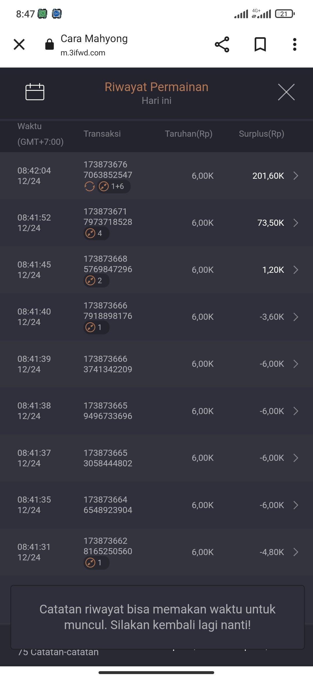Open the calendar date picker icon
This screenshot has height=679, width=313.
pos(35,92)
